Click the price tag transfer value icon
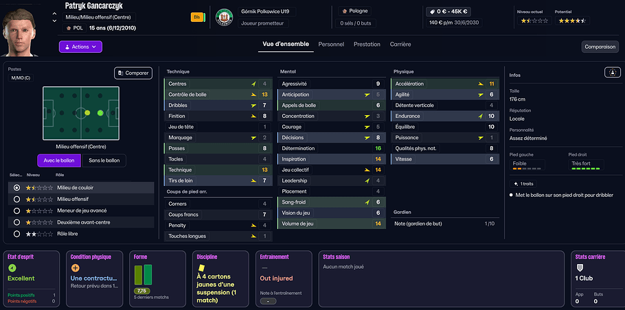The width and height of the screenshot is (625, 310). pos(432,12)
